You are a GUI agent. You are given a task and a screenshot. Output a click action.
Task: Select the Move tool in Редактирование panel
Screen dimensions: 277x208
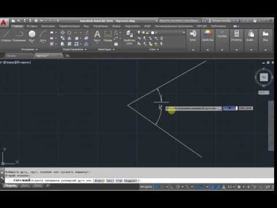click(x=62, y=33)
